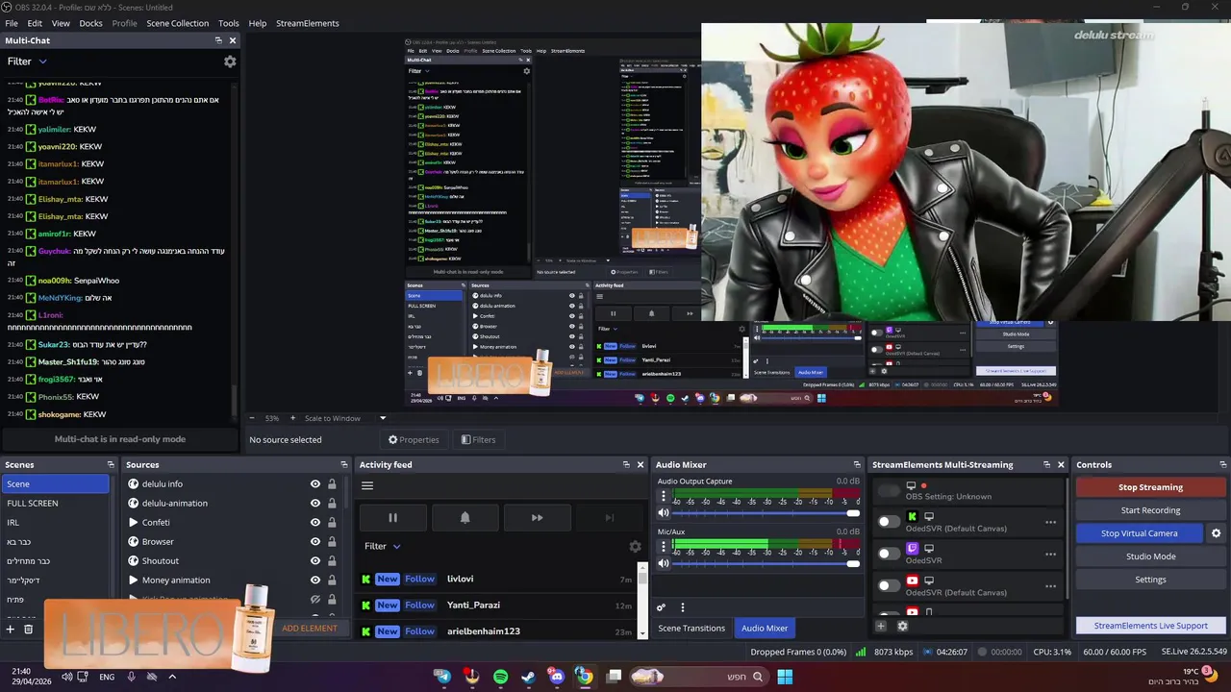Open Mic/Aux options dots
The image size is (1231, 692).
pos(663,547)
